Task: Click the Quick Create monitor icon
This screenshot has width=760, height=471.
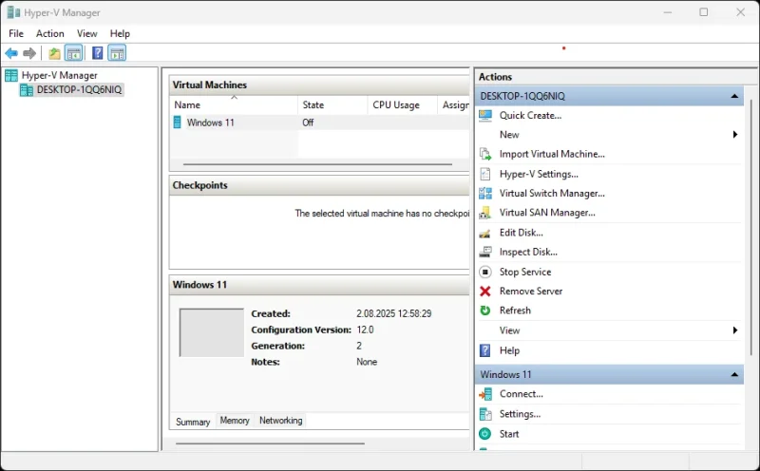Action: [x=485, y=115]
